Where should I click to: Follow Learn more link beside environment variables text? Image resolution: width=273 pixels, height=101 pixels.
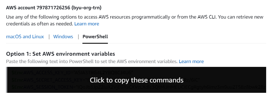pyautogui.click(x=191, y=61)
